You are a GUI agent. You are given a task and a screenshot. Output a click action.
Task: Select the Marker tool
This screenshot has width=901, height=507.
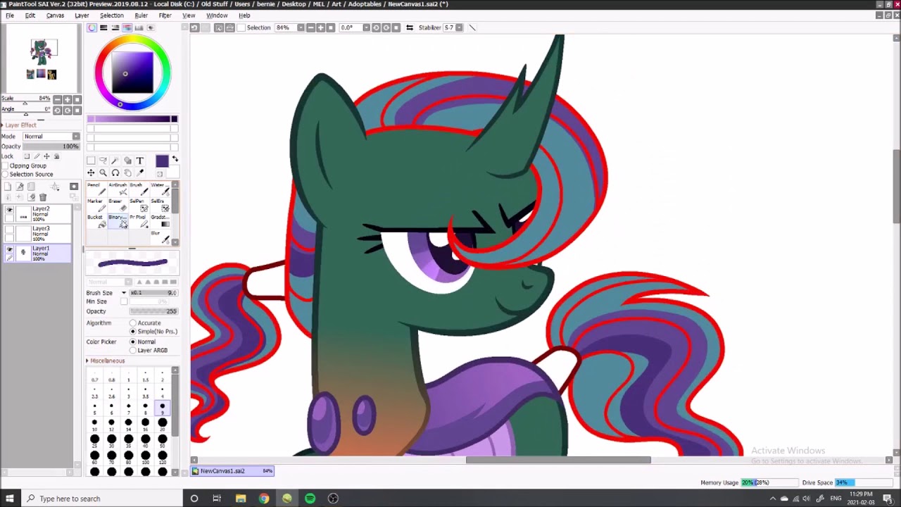click(96, 206)
